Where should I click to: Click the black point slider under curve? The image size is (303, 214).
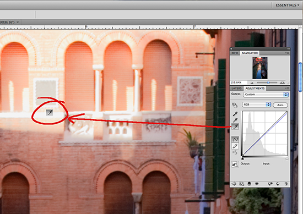[x=242, y=158]
